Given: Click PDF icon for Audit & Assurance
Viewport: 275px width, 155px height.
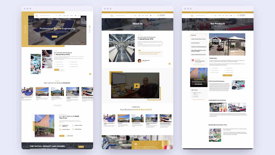Looking at the screenshot, I should (193, 60).
